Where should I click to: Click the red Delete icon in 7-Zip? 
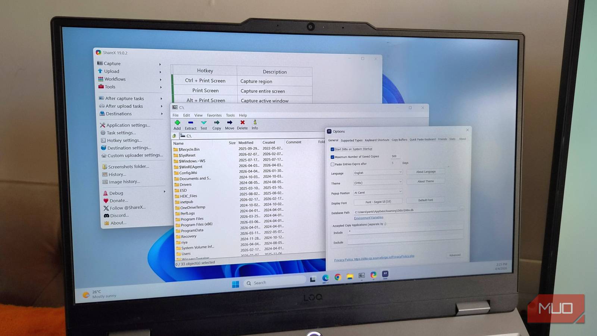click(x=242, y=122)
